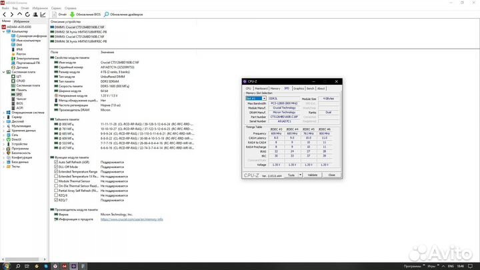Image resolution: width=480 pixels, height=270 pixels.
Task: Click the Close button in CPU-Z
Action: click(x=331, y=175)
